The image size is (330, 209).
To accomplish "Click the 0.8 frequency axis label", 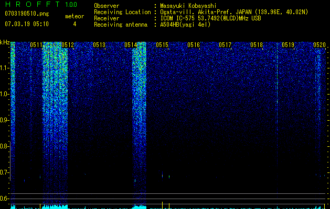I will pyautogui.click(x=5, y=146).
